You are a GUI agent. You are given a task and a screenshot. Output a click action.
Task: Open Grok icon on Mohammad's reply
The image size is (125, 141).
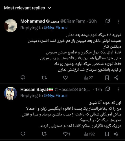[x=108, y=21]
